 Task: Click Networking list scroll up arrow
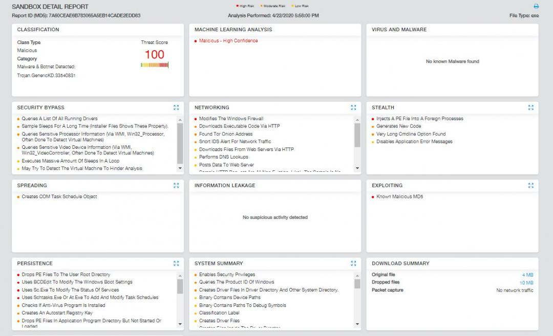(357, 119)
